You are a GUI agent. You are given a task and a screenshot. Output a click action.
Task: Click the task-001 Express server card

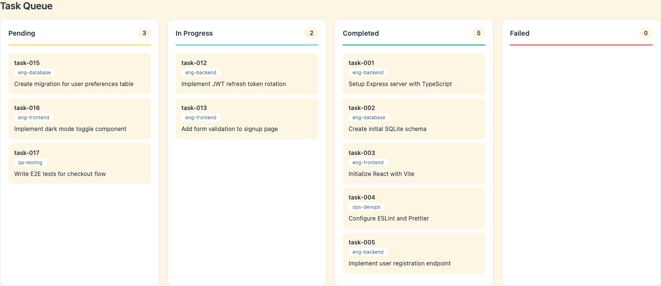click(x=414, y=73)
